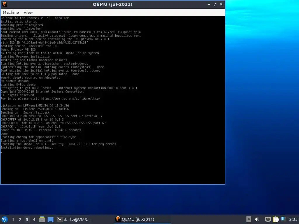The width and height of the screenshot is (299, 224).
Task: Open the LXQt application menu
Action: coord(5,219)
